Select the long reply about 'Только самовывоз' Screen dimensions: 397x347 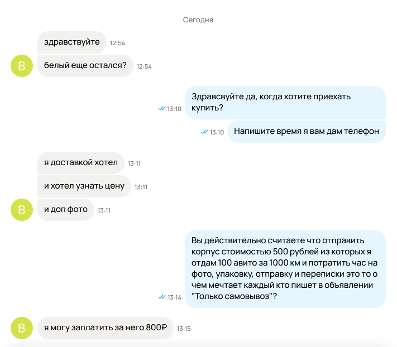pos(285,268)
